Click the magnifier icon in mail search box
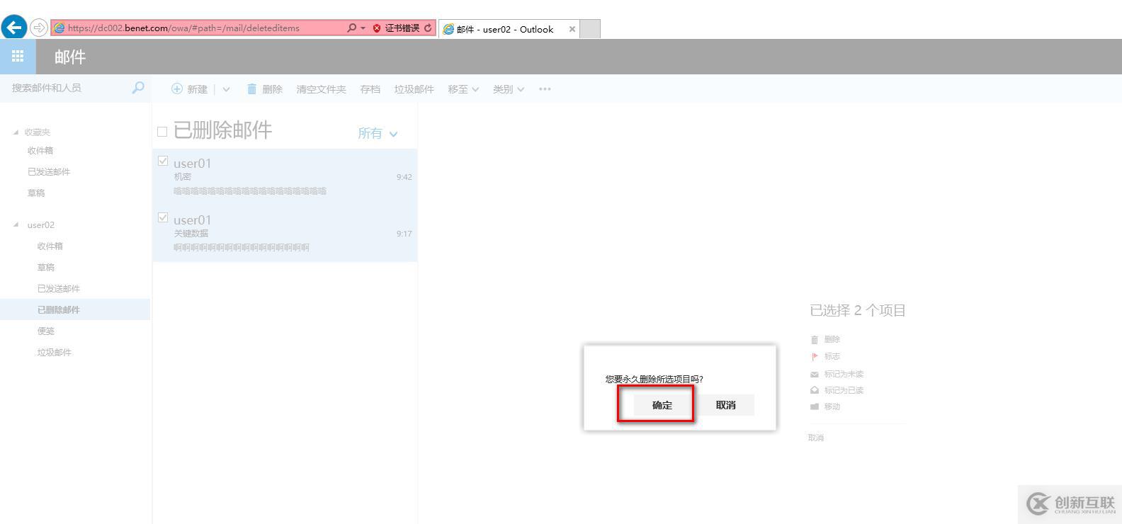Screen dimensions: 1122x524 point(138,87)
